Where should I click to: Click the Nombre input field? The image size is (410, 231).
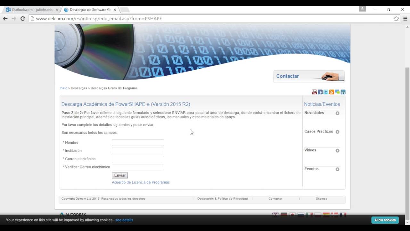[x=138, y=143]
